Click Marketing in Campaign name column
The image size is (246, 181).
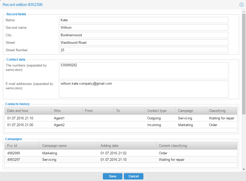tap(50, 153)
